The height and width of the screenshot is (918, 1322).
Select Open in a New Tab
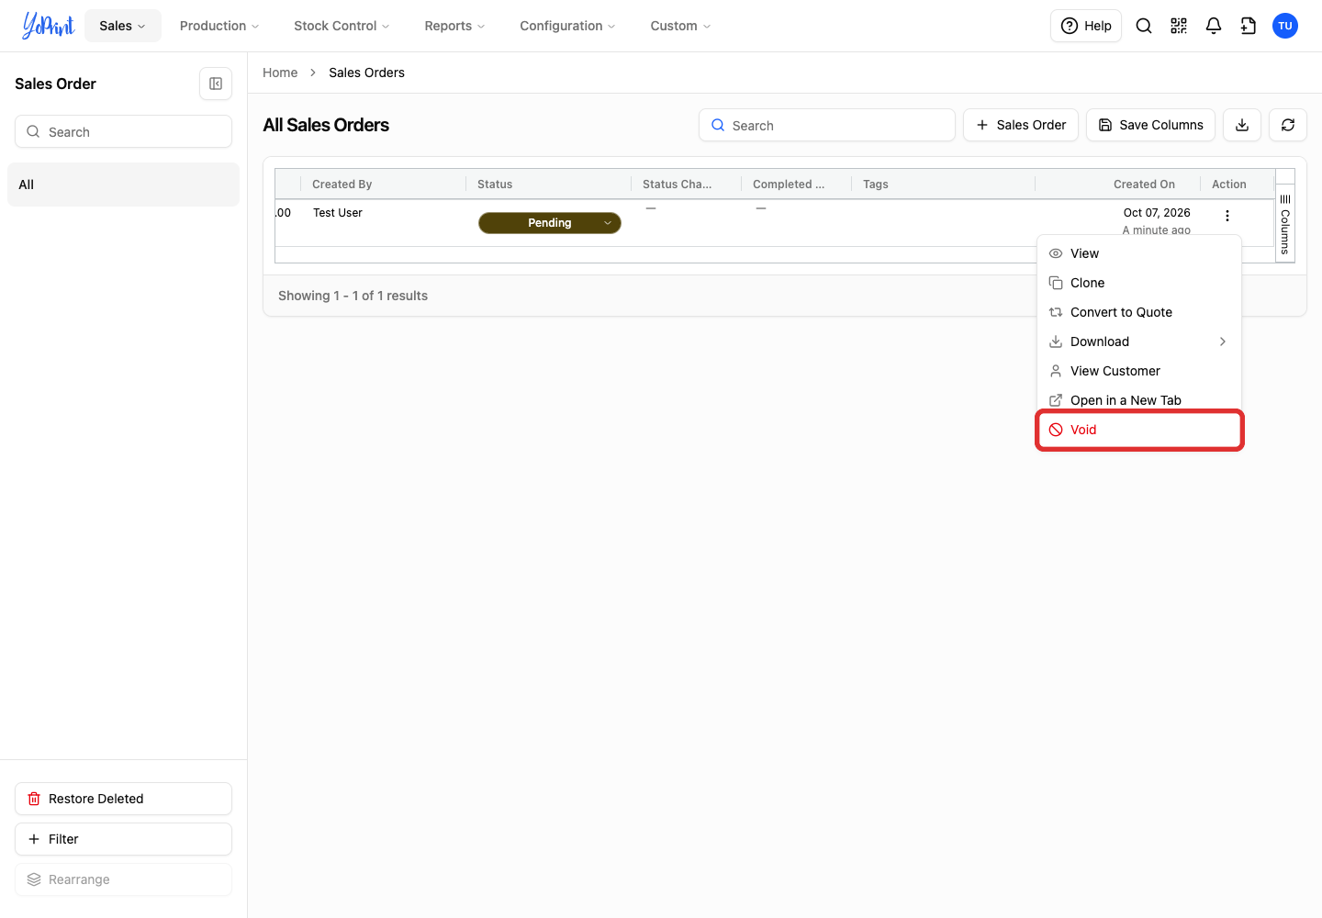(x=1139, y=400)
